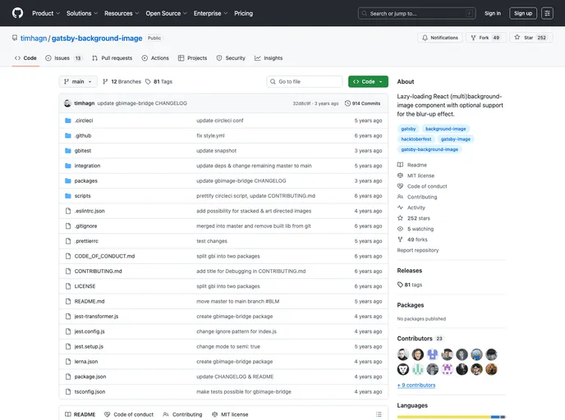The width and height of the screenshot is (565, 420).
Task: Open the Solutions dropdown menu
Action: pyautogui.click(x=82, y=13)
